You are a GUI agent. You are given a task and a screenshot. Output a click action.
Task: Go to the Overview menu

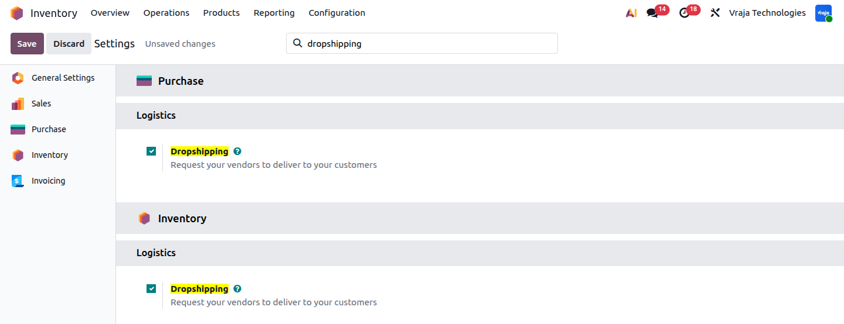click(110, 13)
